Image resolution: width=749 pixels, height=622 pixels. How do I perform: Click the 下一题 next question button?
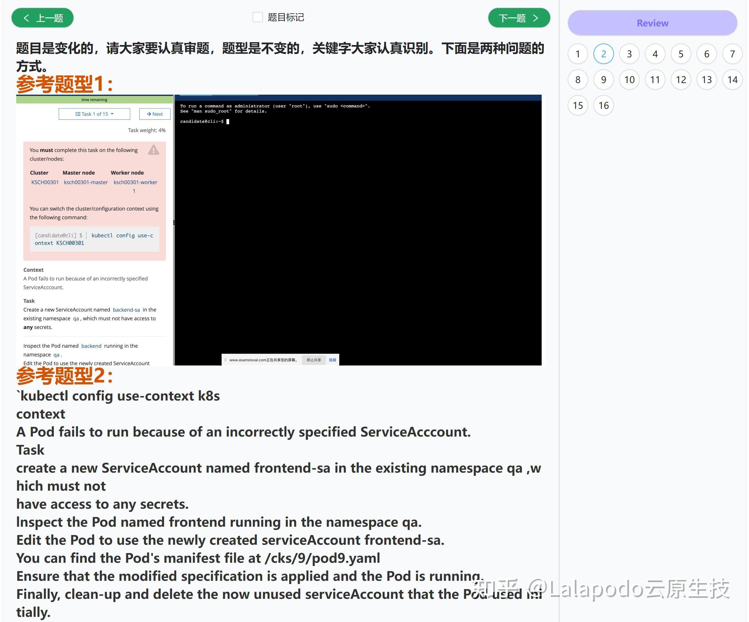(x=519, y=18)
